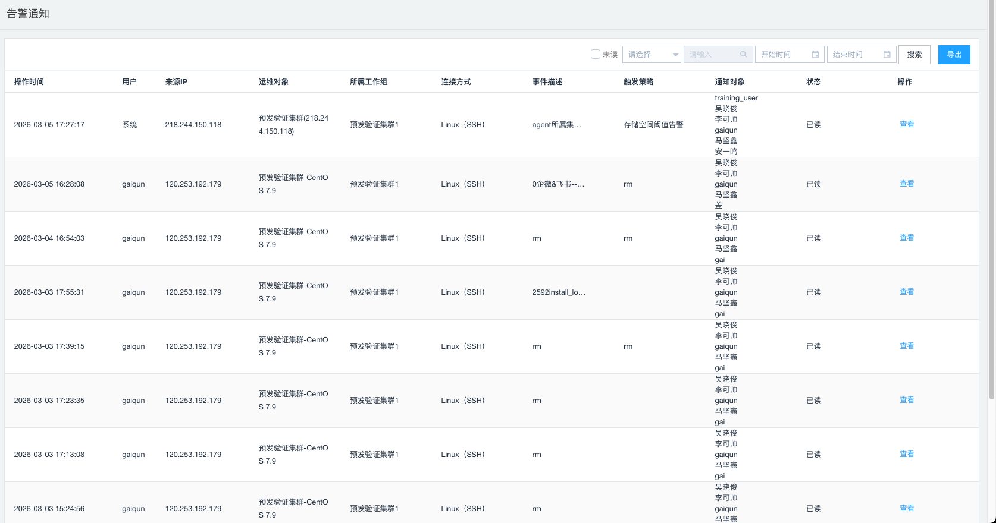The height and width of the screenshot is (523, 996).
Task: Click the calendar icon in 结束时间 field
Action: pyautogui.click(x=887, y=55)
